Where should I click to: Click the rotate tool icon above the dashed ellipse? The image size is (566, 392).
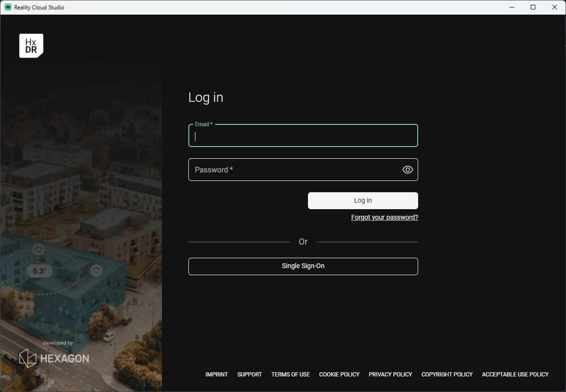click(39, 249)
